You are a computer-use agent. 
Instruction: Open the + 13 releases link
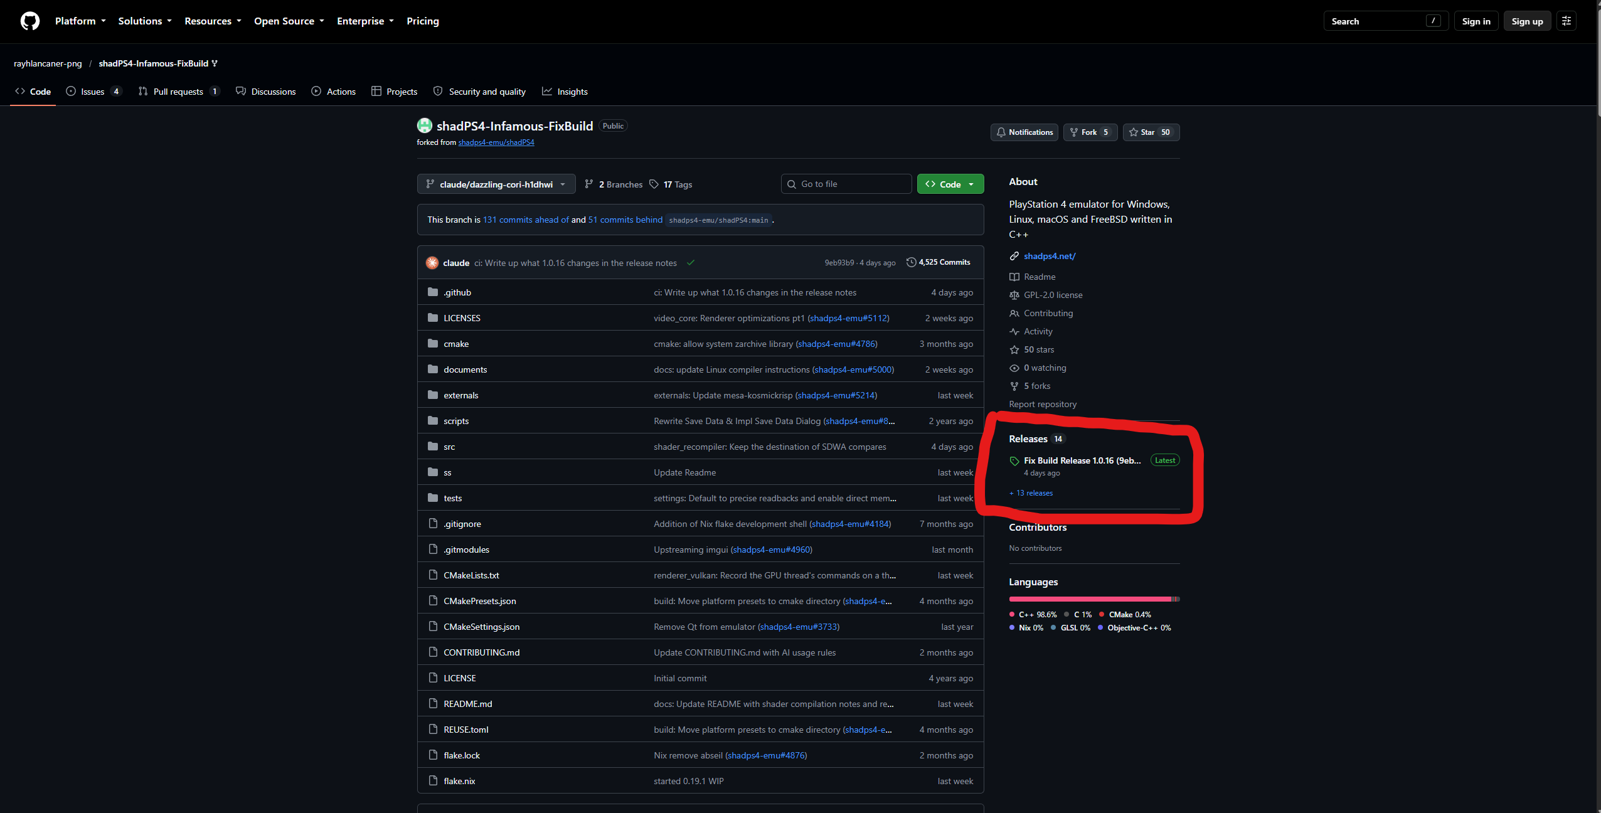pos(1031,493)
